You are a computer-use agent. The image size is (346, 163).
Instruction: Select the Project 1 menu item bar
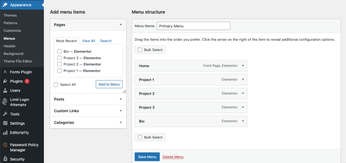[x=191, y=79]
